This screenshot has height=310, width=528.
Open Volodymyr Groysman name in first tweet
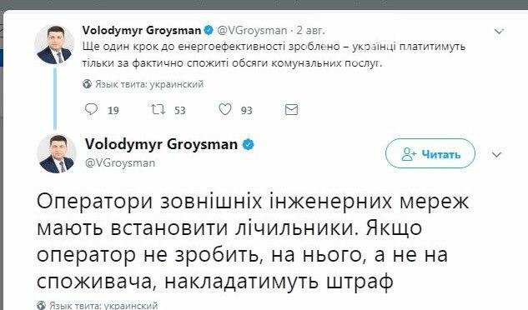pos(142,30)
